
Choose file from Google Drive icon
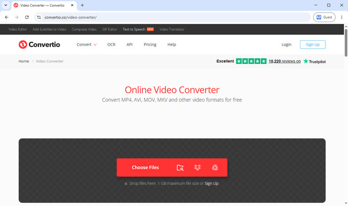(x=215, y=168)
